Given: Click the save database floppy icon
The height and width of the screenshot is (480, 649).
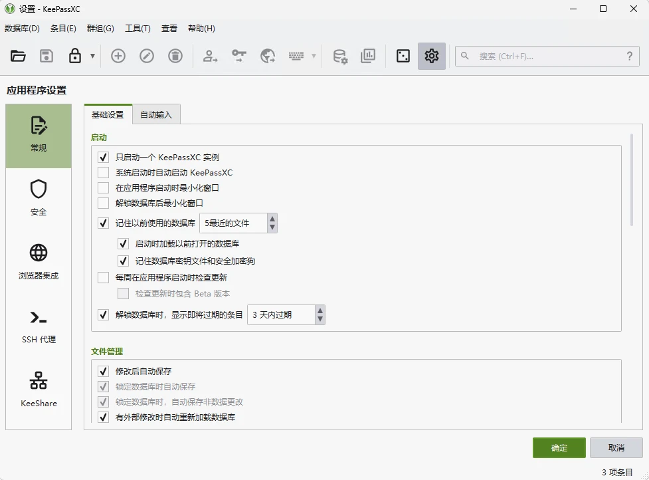Looking at the screenshot, I should pyautogui.click(x=46, y=56).
